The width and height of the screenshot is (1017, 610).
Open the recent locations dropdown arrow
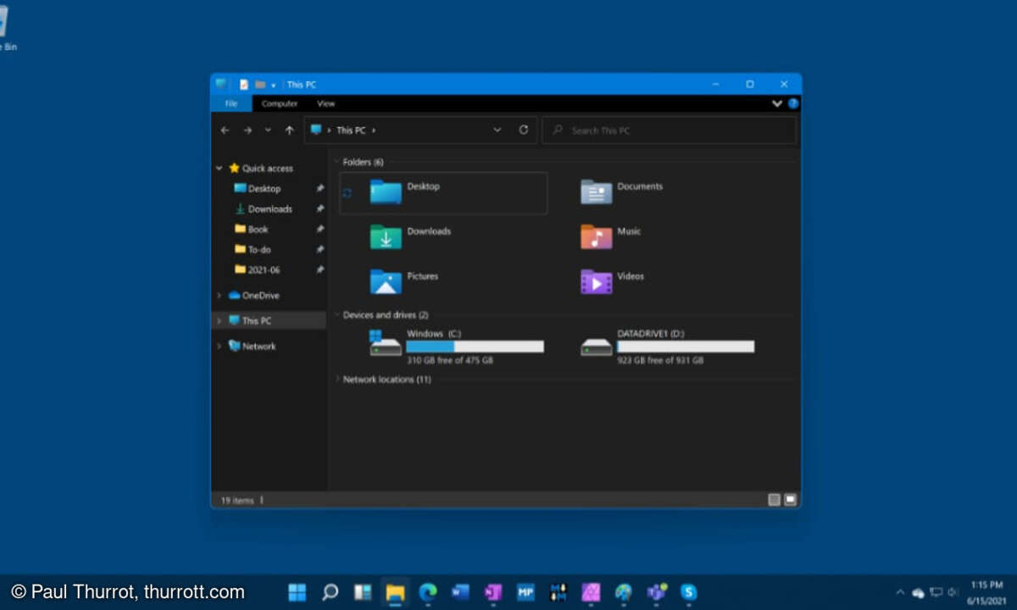268,130
